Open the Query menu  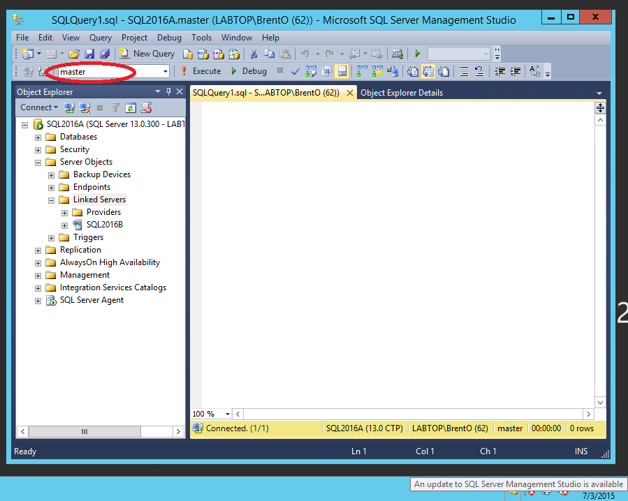tap(101, 38)
